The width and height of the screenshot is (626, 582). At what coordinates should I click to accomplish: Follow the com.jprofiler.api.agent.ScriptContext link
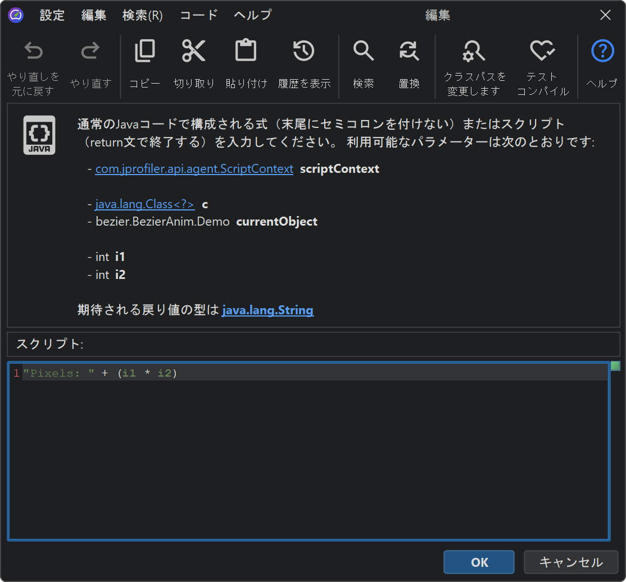194,169
